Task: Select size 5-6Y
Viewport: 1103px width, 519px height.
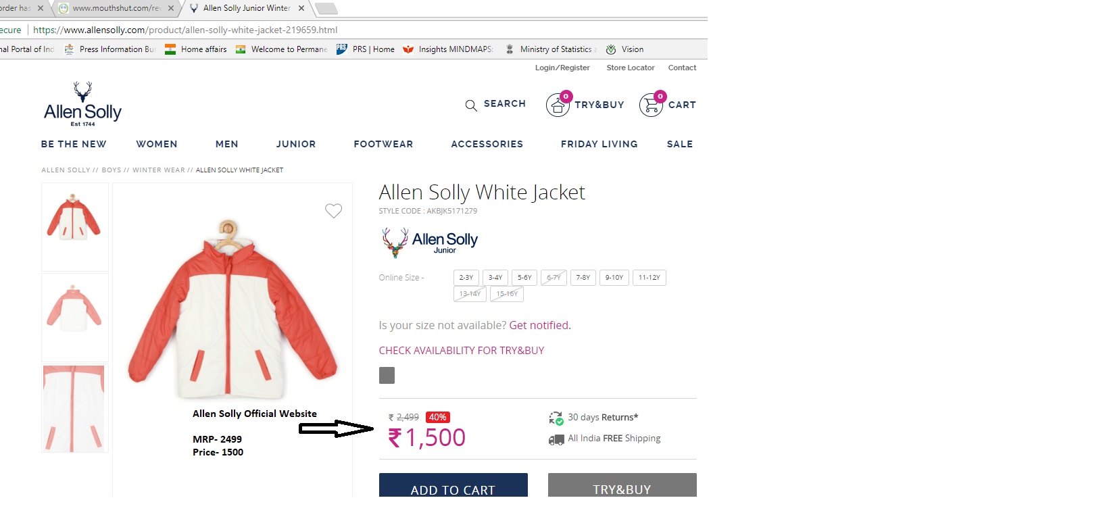Action: coord(524,278)
